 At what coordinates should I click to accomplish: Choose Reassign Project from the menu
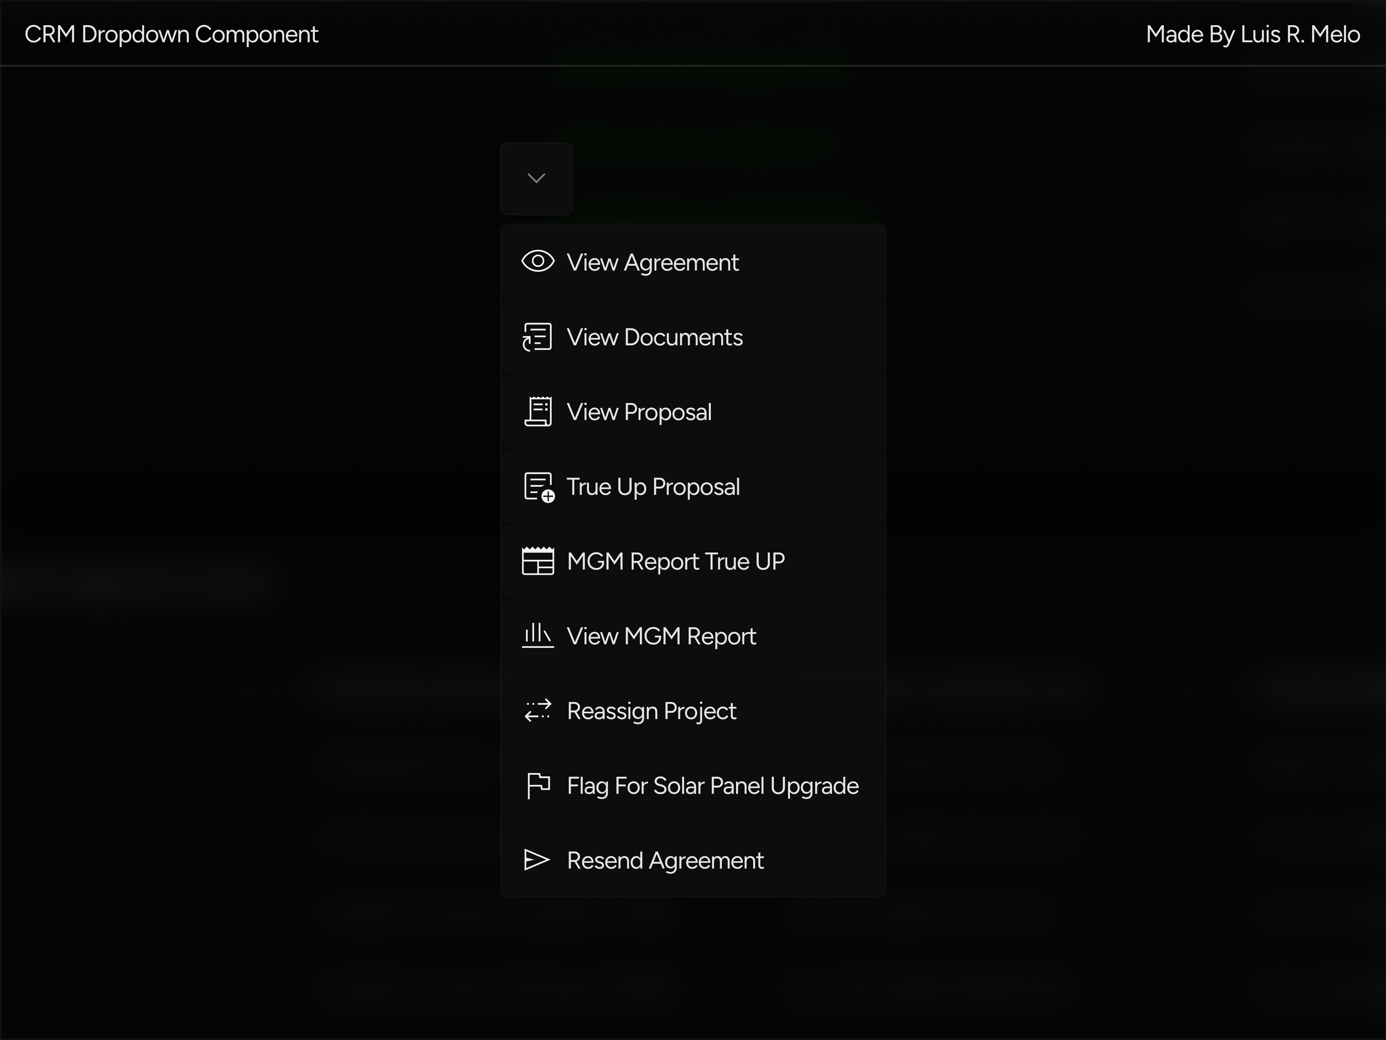coord(652,711)
